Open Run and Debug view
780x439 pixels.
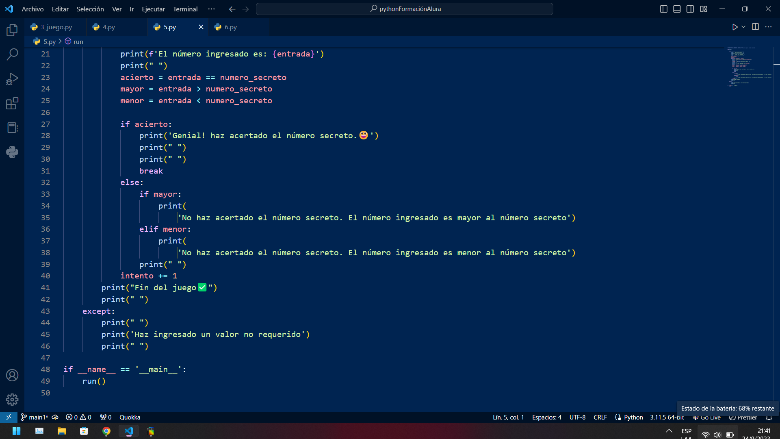click(12, 78)
